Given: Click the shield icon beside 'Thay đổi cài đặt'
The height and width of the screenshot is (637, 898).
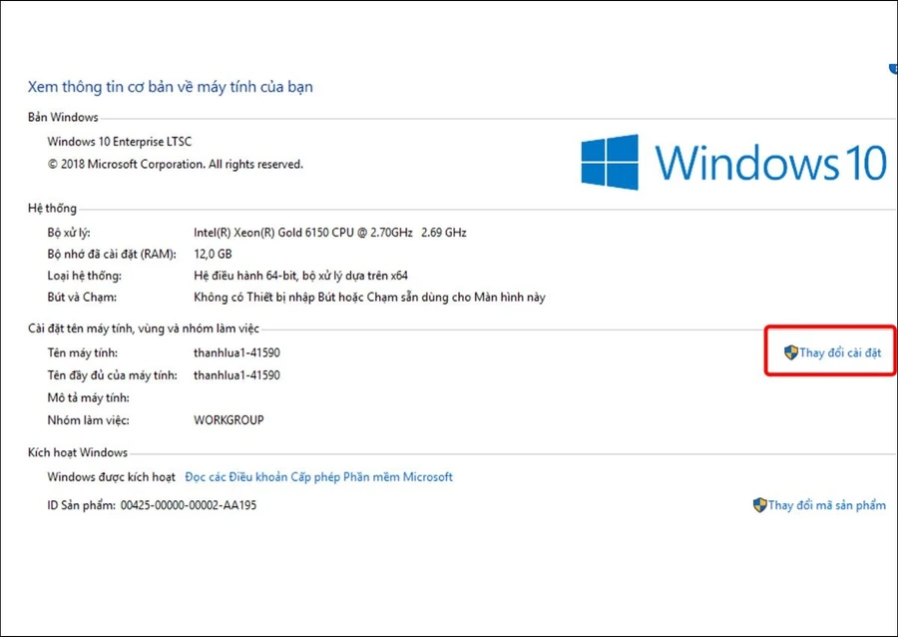Looking at the screenshot, I should click(x=791, y=352).
